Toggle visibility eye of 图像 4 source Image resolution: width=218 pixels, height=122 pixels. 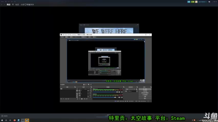click(88, 91)
